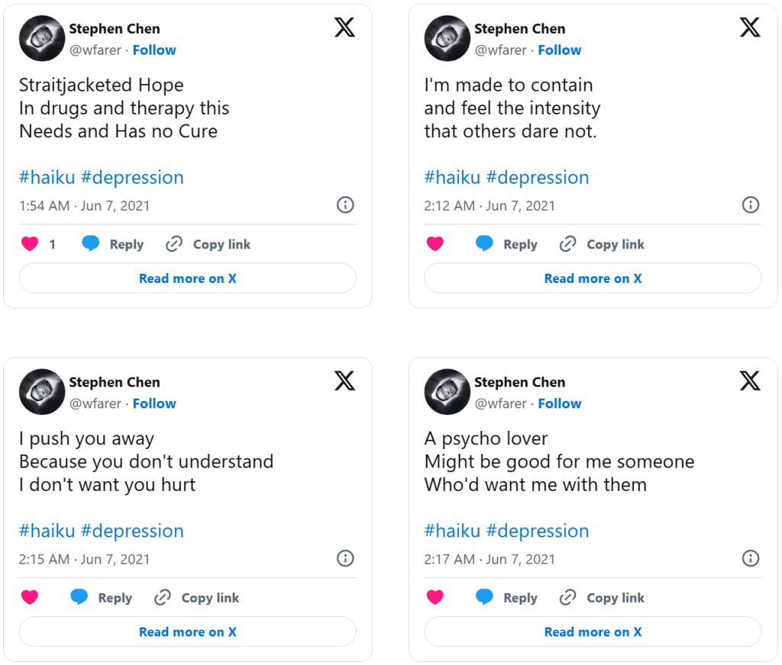Like the Straitjacketed Hope tweet via heart
This screenshot has height=665, width=782.
click(30, 244)
